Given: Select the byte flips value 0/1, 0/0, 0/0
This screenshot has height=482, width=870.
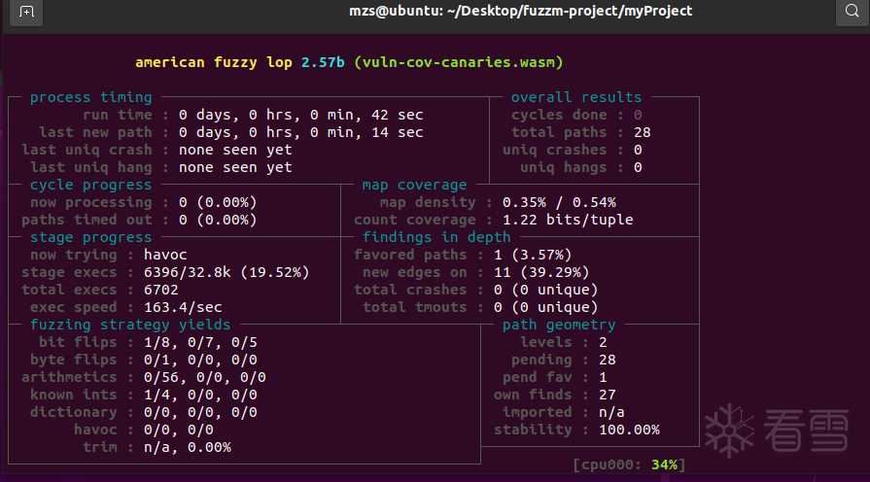Looking at the screenshot, I should pos(200,360).
